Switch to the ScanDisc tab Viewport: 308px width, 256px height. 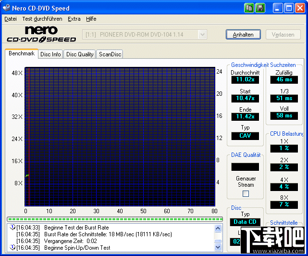pos(110,54)
